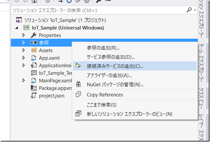This screenshot has width=210, height=142.
Task: Focus the ソリューション エクスプローラー の検索 field
Action: pos(99,10)
